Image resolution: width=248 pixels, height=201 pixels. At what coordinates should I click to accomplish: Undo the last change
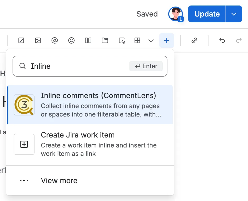click(x=222, y=40)
